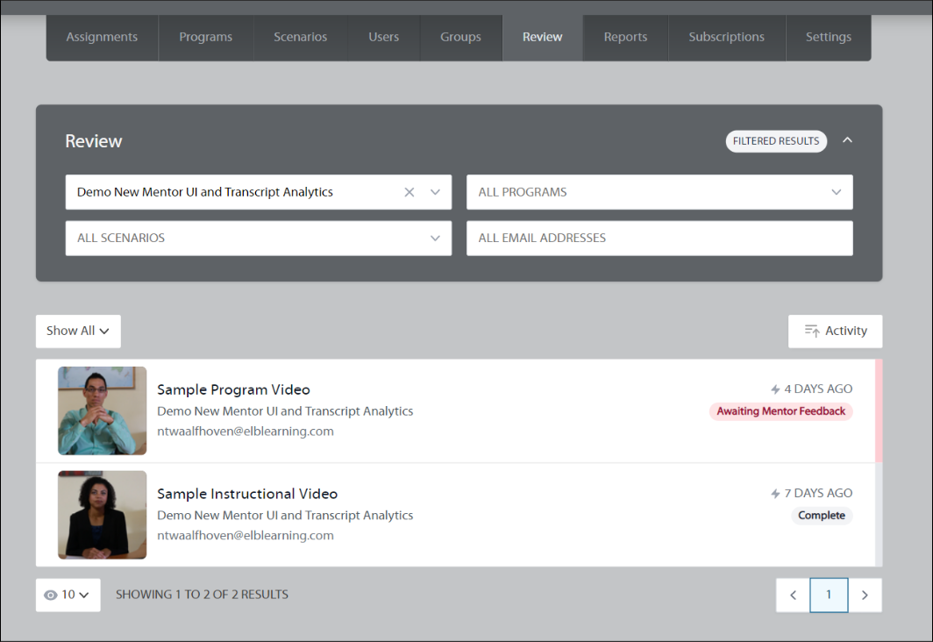Image resolution: width=933 pixels, height=642 pixels.
Task: Collapse the Review filter panel chevron
Action: tap(847, 140)
